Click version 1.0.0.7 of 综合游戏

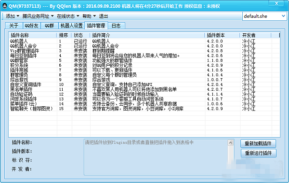pos(215,80)
